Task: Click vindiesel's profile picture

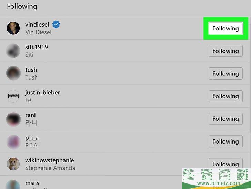Action: [13, 28]
